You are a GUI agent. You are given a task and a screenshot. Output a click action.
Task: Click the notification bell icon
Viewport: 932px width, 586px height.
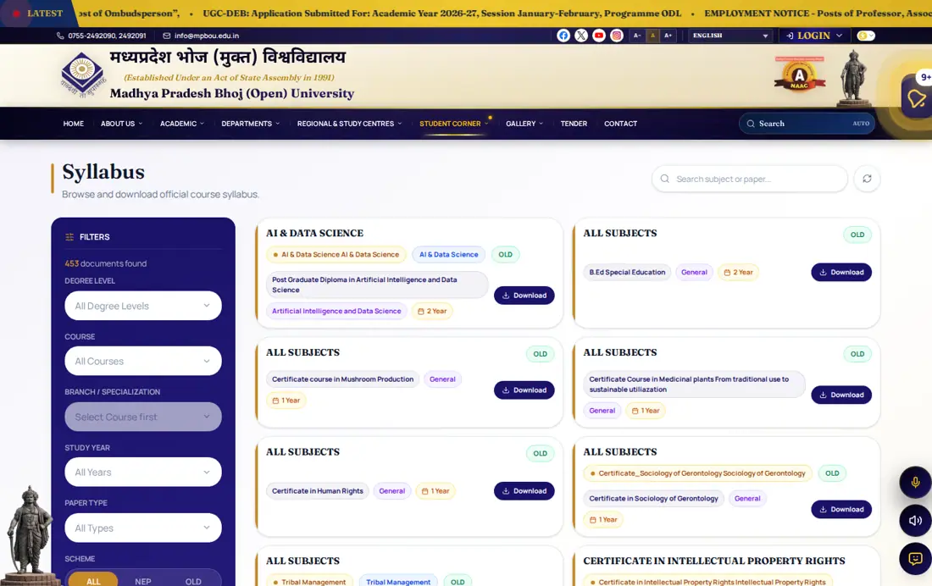(x=916, y=98)
